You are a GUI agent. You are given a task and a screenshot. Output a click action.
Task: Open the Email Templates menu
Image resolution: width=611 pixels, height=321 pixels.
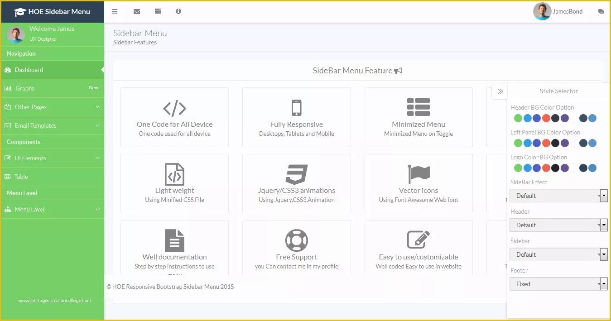click(35, 125)
